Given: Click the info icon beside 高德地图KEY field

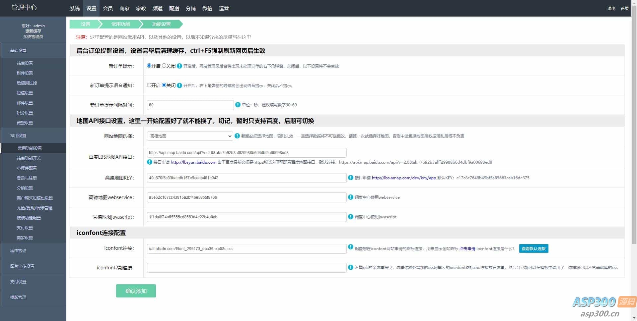Looking at the screenshot, I should pos(350,178).
